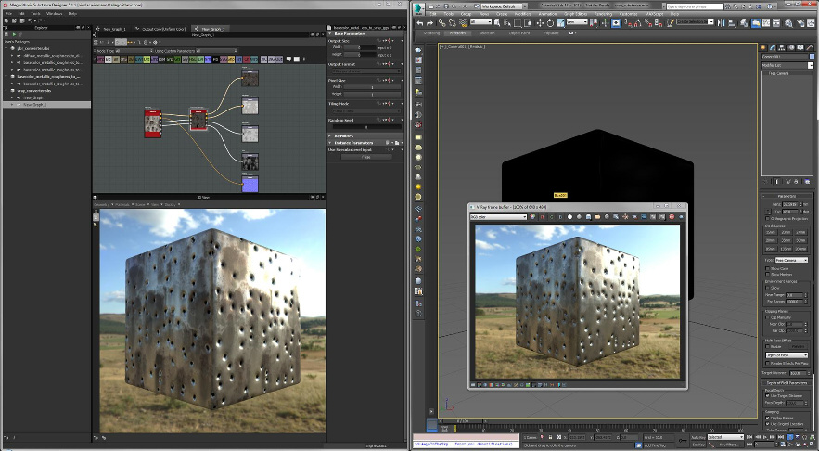
Task: Switch to the Modify command panel tab
Action: 774,47
